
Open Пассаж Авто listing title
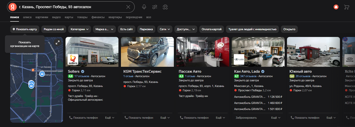point(190,72)
